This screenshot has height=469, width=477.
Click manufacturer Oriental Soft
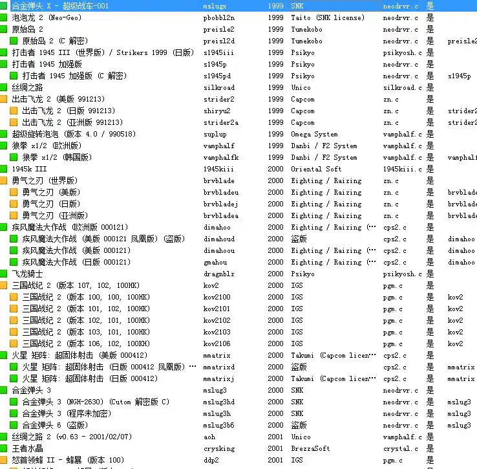pyautogui.click(x=316, y=169)
